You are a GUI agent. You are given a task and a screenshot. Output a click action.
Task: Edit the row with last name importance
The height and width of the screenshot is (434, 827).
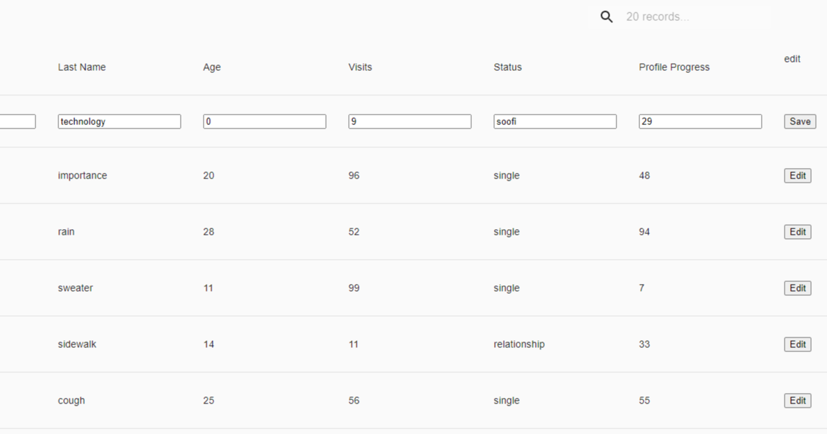(x=797, y=176)
